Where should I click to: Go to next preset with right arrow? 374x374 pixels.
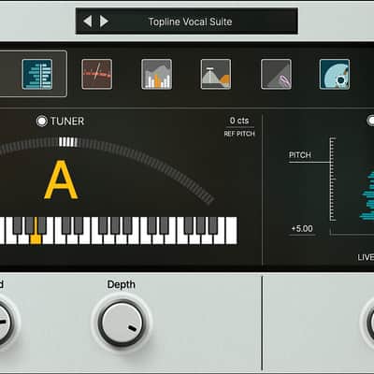pyautogui.click(x=104, y=22)
